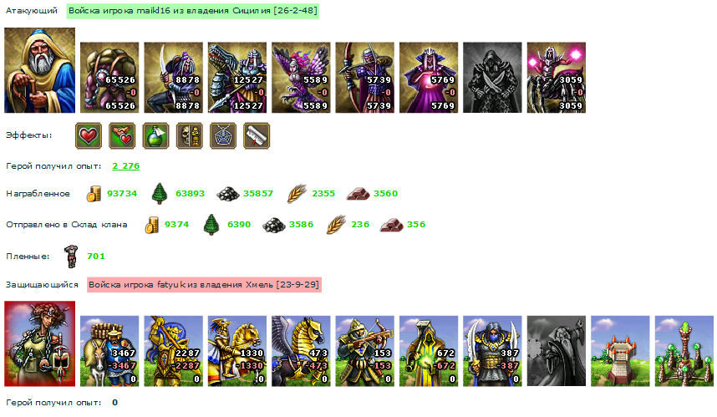Image resolution: width=717 pixels, height=417 pixels.
Task: Click the scroll effect icon
Action: 257,136
